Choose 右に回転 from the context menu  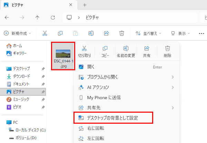(x=127, y=128)
